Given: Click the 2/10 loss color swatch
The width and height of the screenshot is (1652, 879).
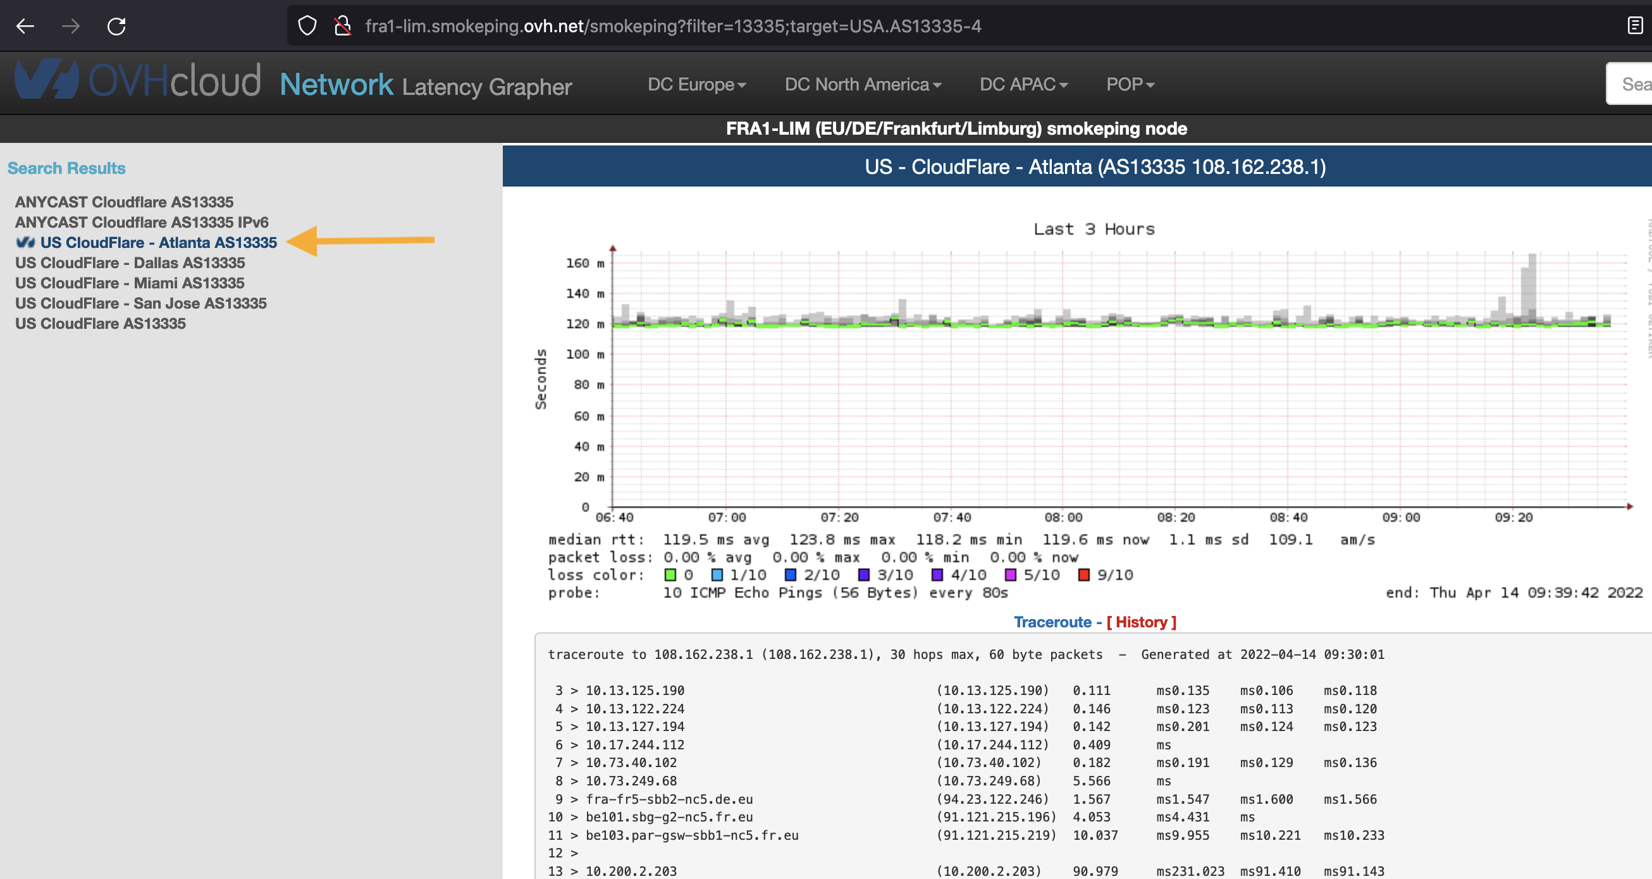Looking at the screenshot, I should click(x=790, y=575).
